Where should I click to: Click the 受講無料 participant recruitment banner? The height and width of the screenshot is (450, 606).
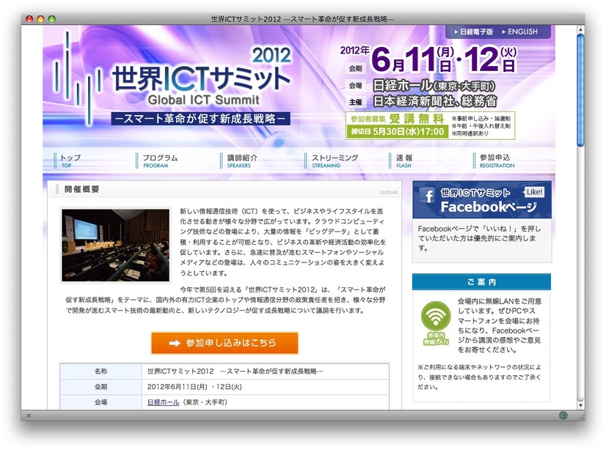point(430,125)
